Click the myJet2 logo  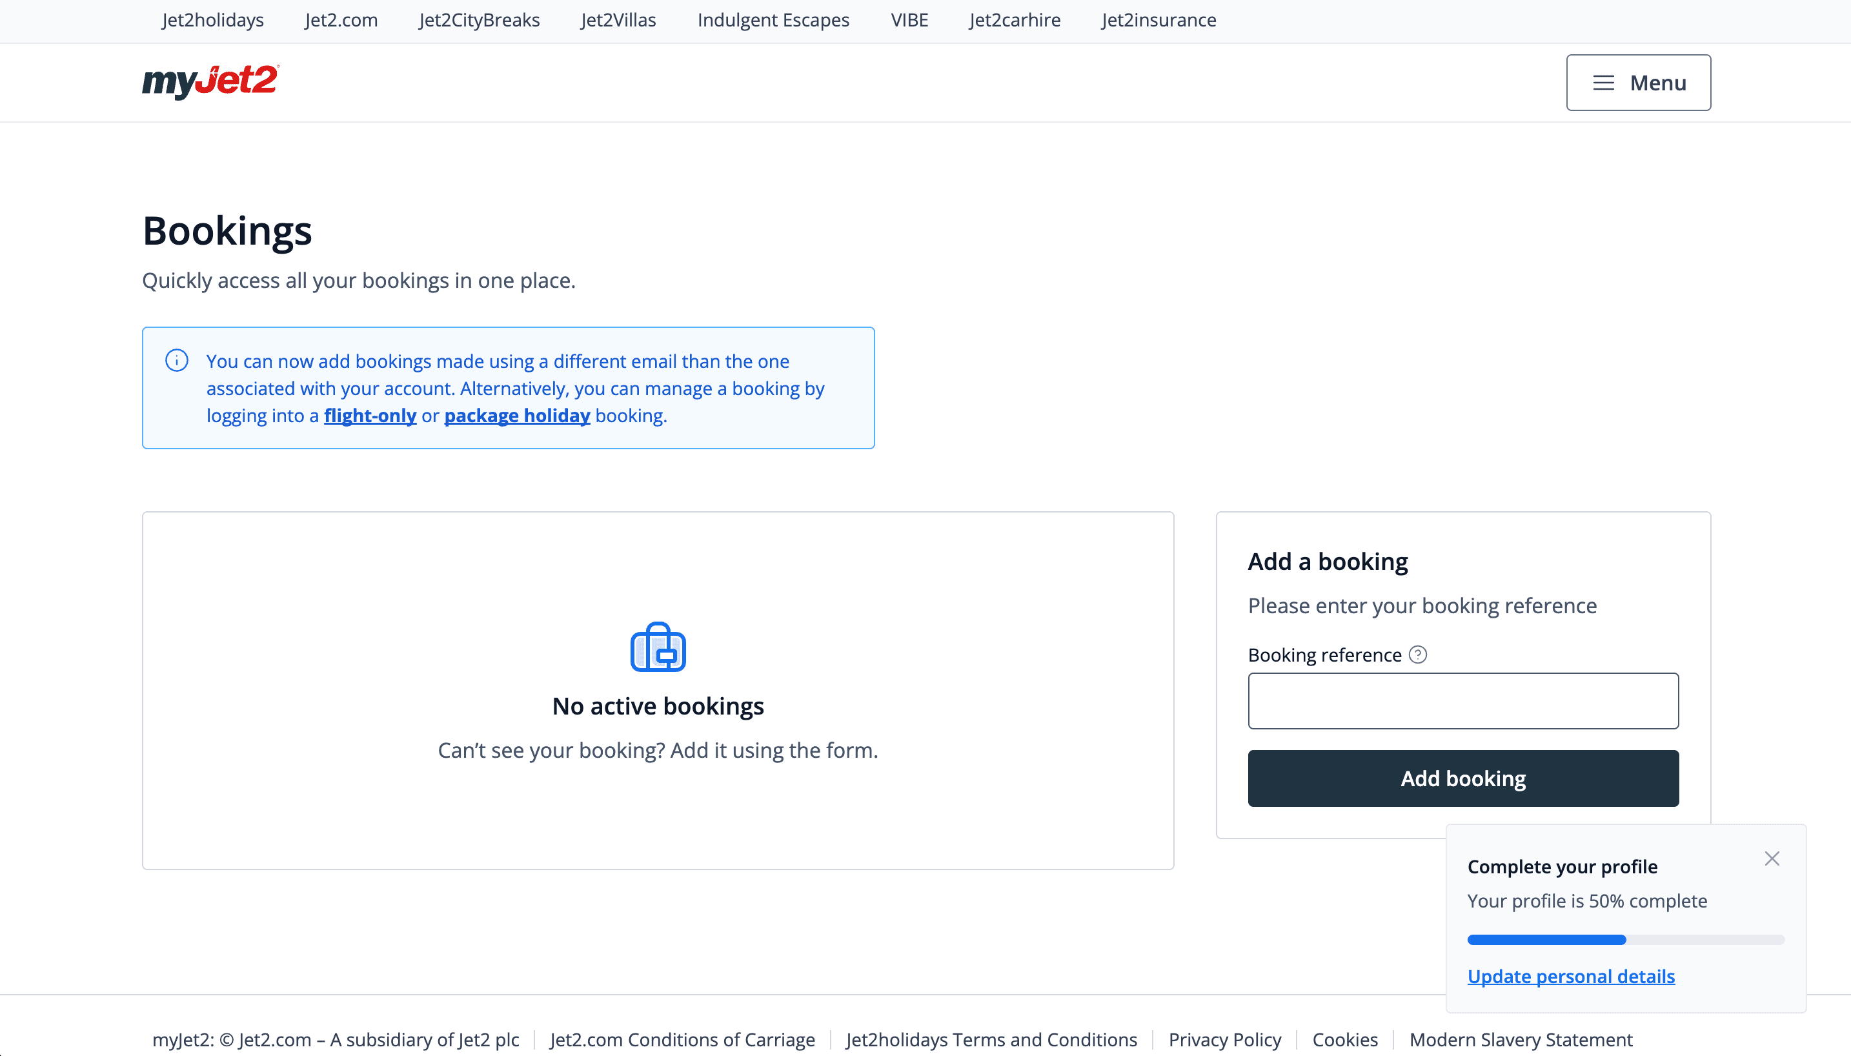tap(209, 82)
